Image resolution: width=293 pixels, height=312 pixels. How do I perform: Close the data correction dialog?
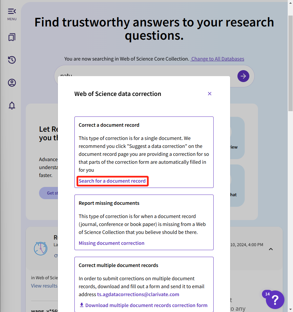[x=209, y=94]
